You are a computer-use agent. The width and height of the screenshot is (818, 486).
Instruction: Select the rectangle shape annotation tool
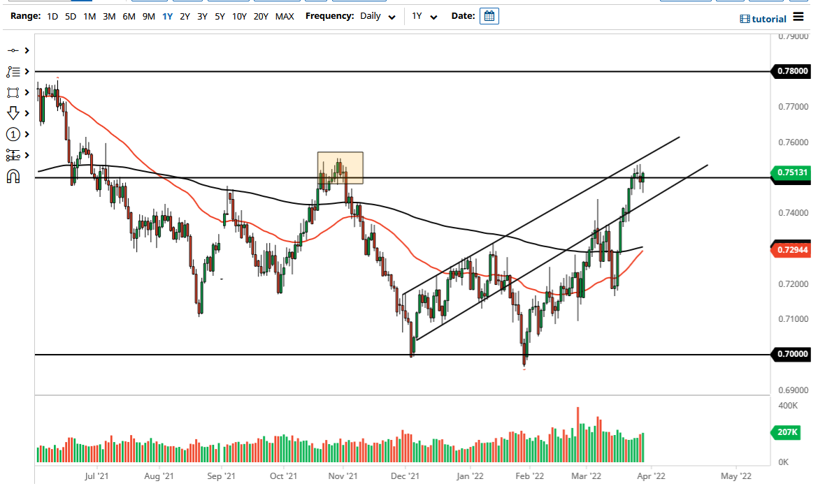[x=14, y=92]
